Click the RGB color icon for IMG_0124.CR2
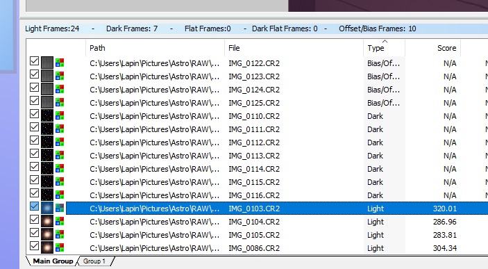The image size is (488, 269). click(60, 89)
